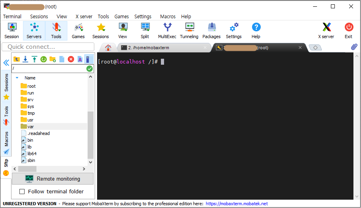
Task: Open the Session toolbar icon
Action: point(12,31)
